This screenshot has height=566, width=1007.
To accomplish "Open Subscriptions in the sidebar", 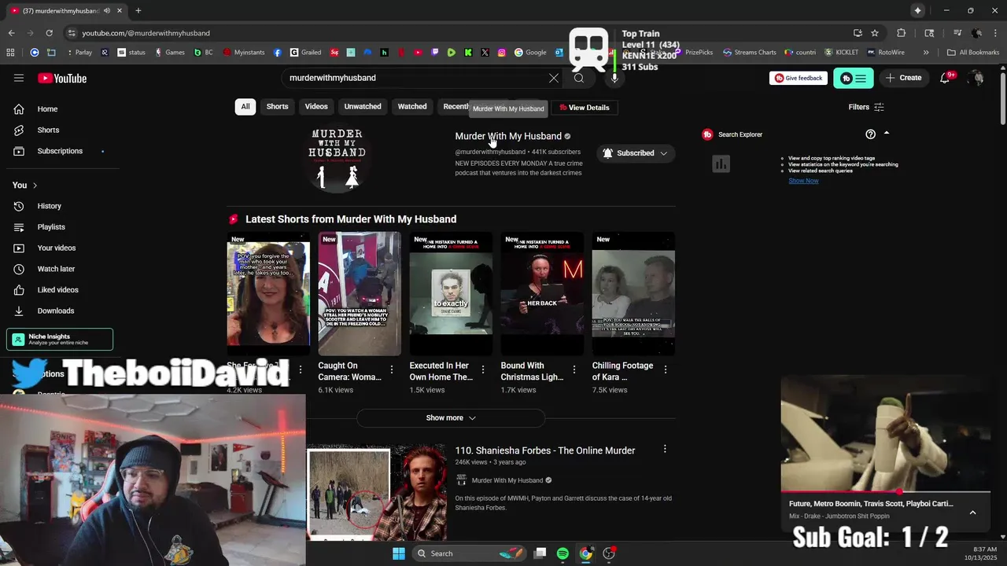I will (60, 151).
